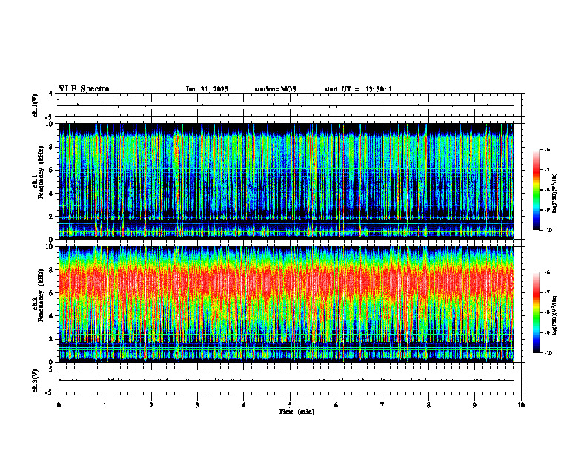Click the "VLF Spectra" plot title

[x=84, y=89]
